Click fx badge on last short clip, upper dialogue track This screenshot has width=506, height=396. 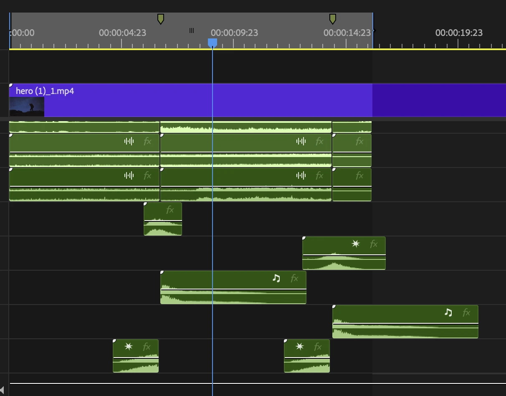pyautogui.click(x=359, y=141)
